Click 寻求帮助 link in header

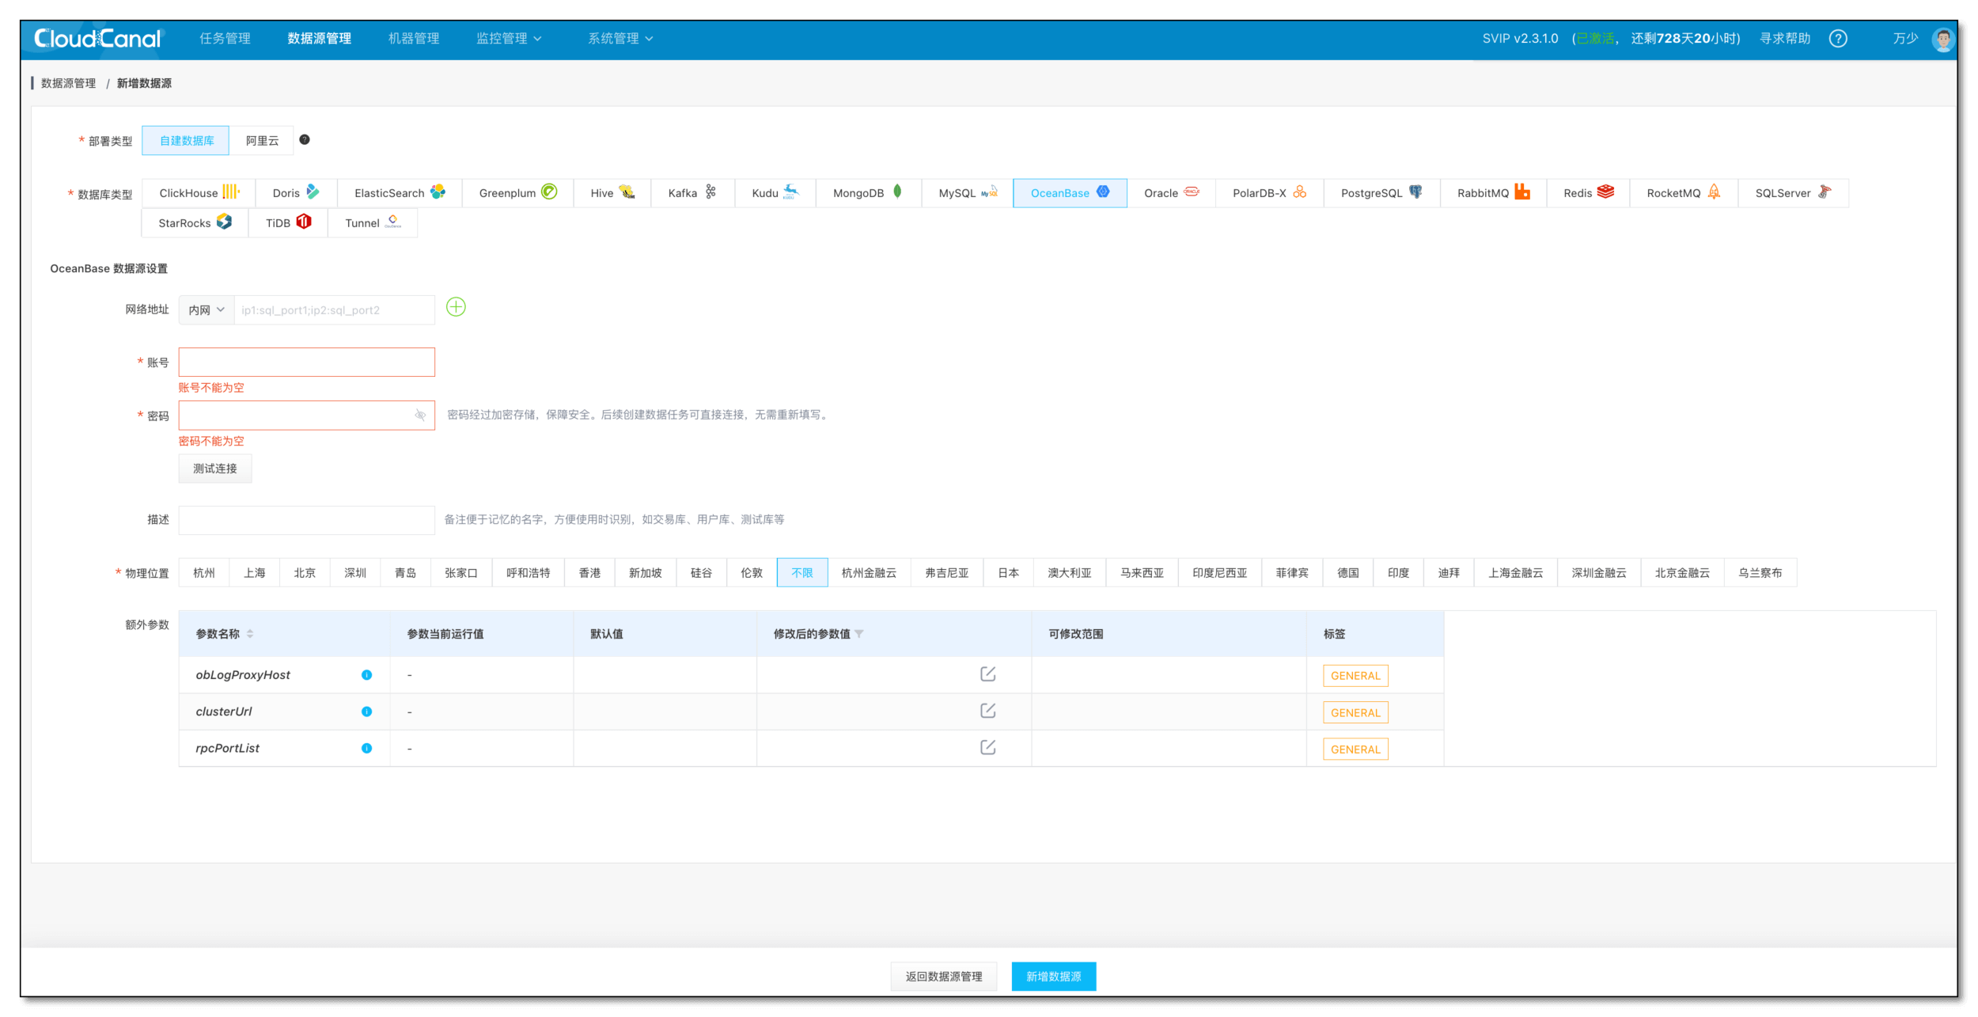click(x=1784, y=38)
